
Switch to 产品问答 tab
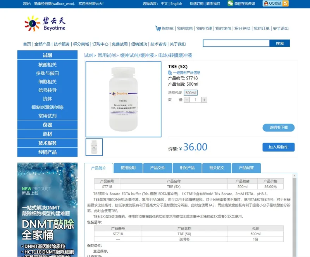click(246, 168)
